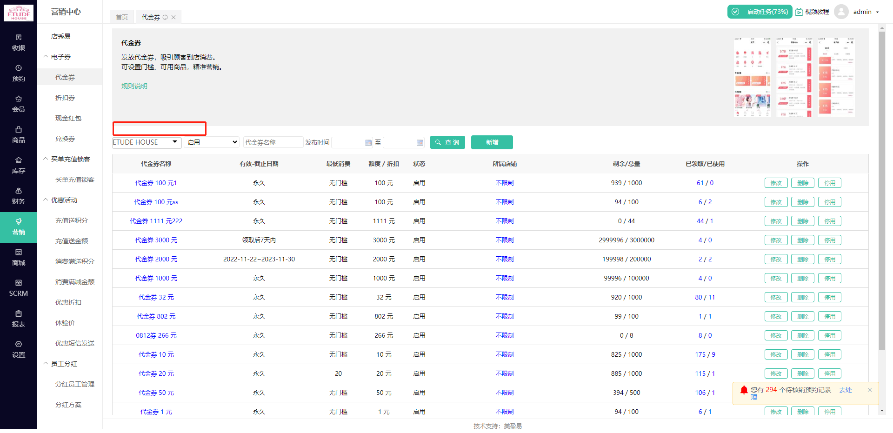Click the 查询 search button

[447, 142]
